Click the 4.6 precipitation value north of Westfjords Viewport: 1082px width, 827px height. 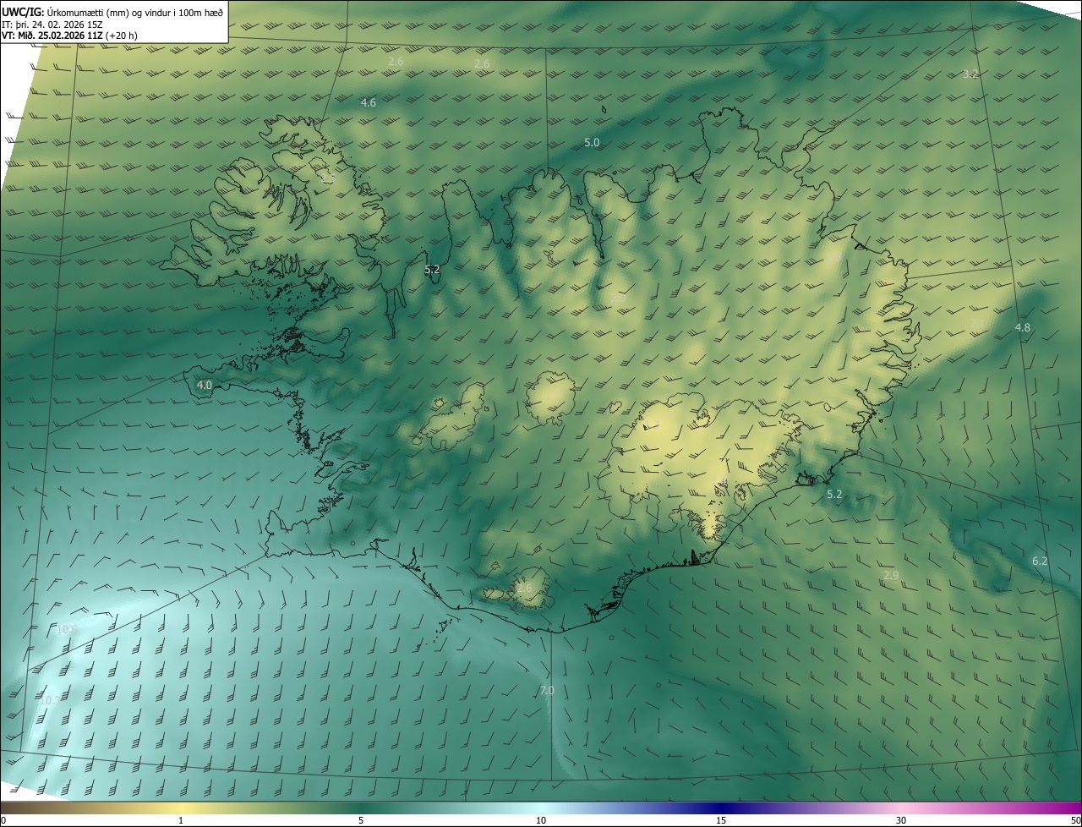click(368, 103)
